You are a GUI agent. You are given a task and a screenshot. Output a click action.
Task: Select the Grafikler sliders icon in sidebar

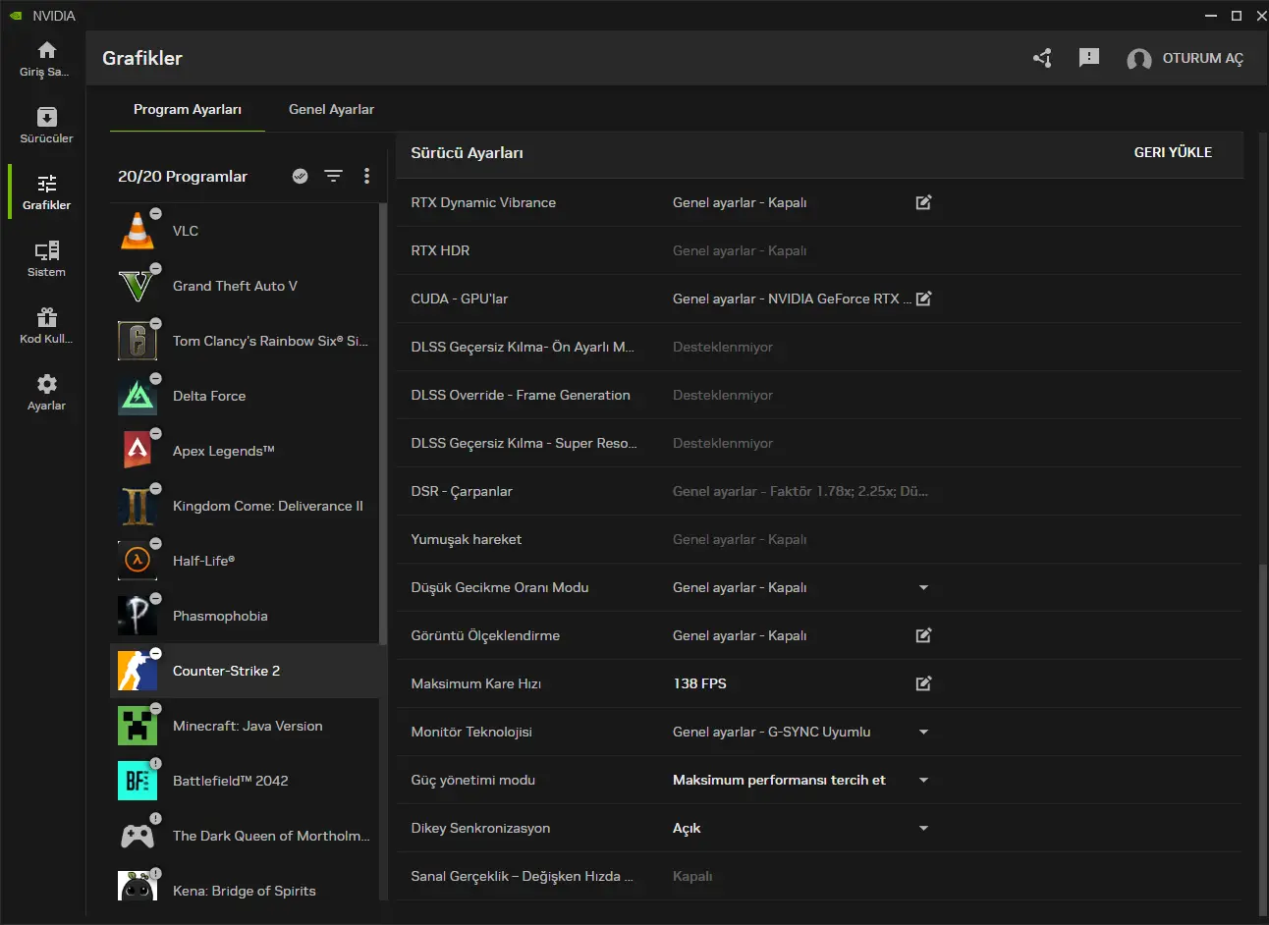click(x=46, y=184)
